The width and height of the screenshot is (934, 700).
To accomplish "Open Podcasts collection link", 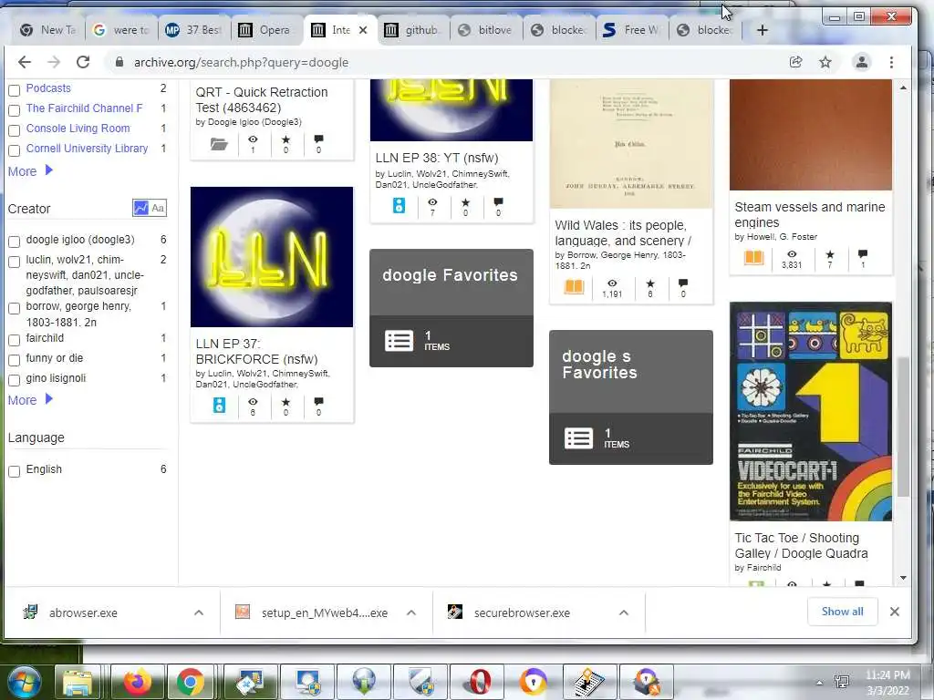I will pyautogui.click(x=48, y=88).
